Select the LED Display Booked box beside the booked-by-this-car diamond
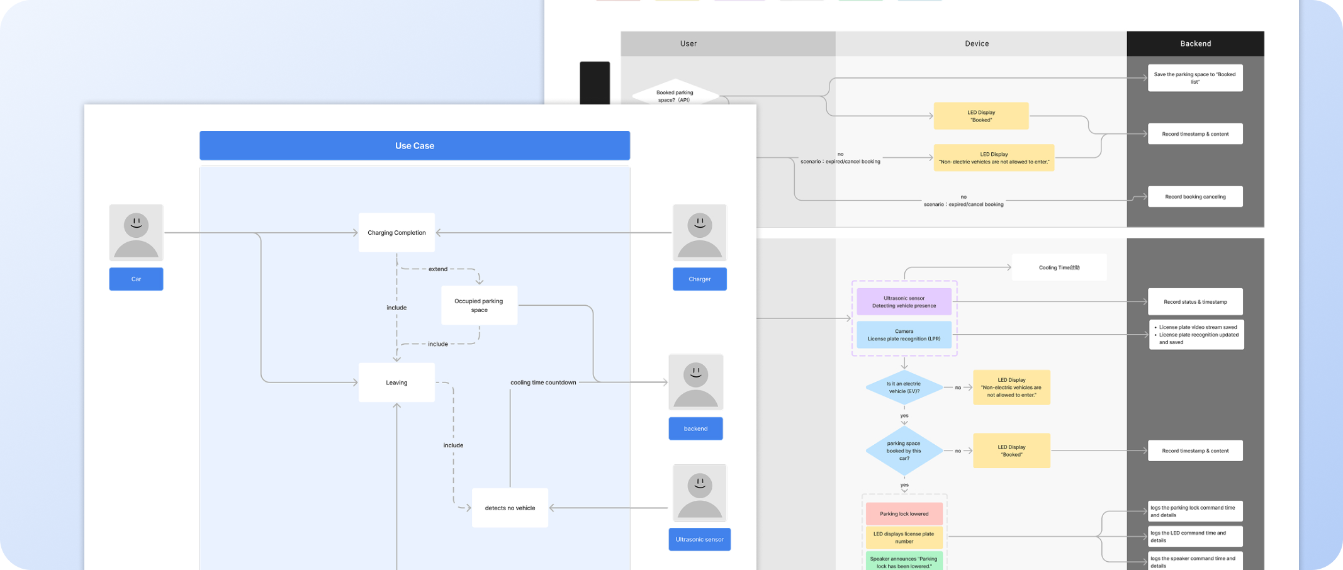The width and height of the screenshot is (1343, 570). [1011, 450]
